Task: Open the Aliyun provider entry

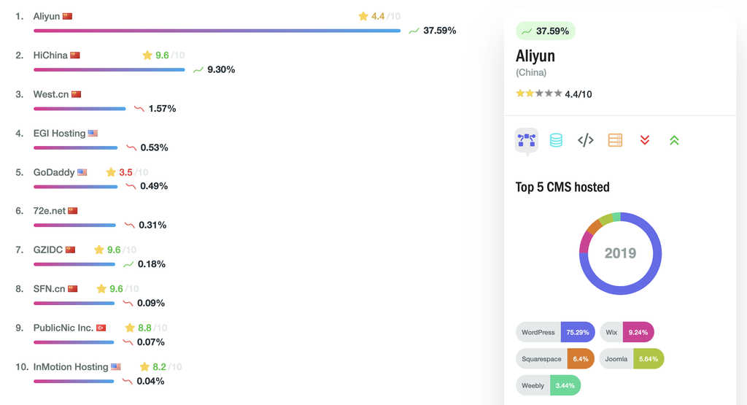Action: 47,16
